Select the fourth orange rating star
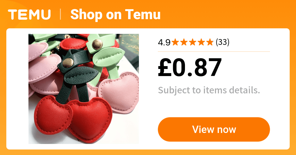Screen dimensions: 296x155 pyautogui.click(x=201, y=42)
